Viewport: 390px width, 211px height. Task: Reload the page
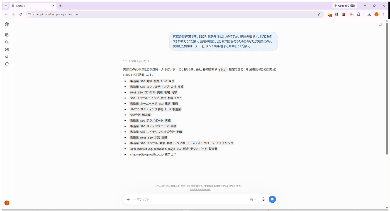[x=21, y=14]
